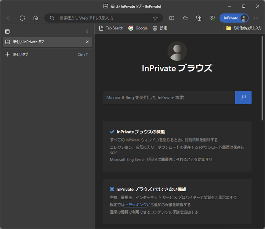The height and width of the screenshot is (229, 265).
Task: Add page to favorites with the star icon
Action: (x=155, y=18)
